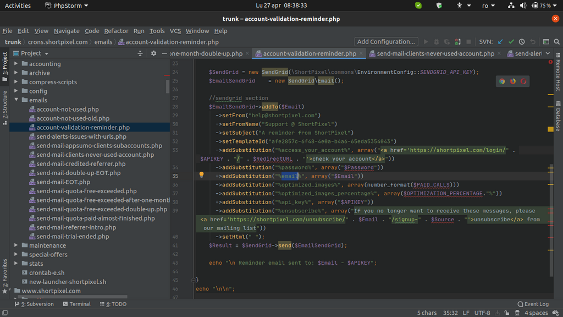Open the Refactor menu
This screenshot has height=317, width=563.
tap(116, 31)
